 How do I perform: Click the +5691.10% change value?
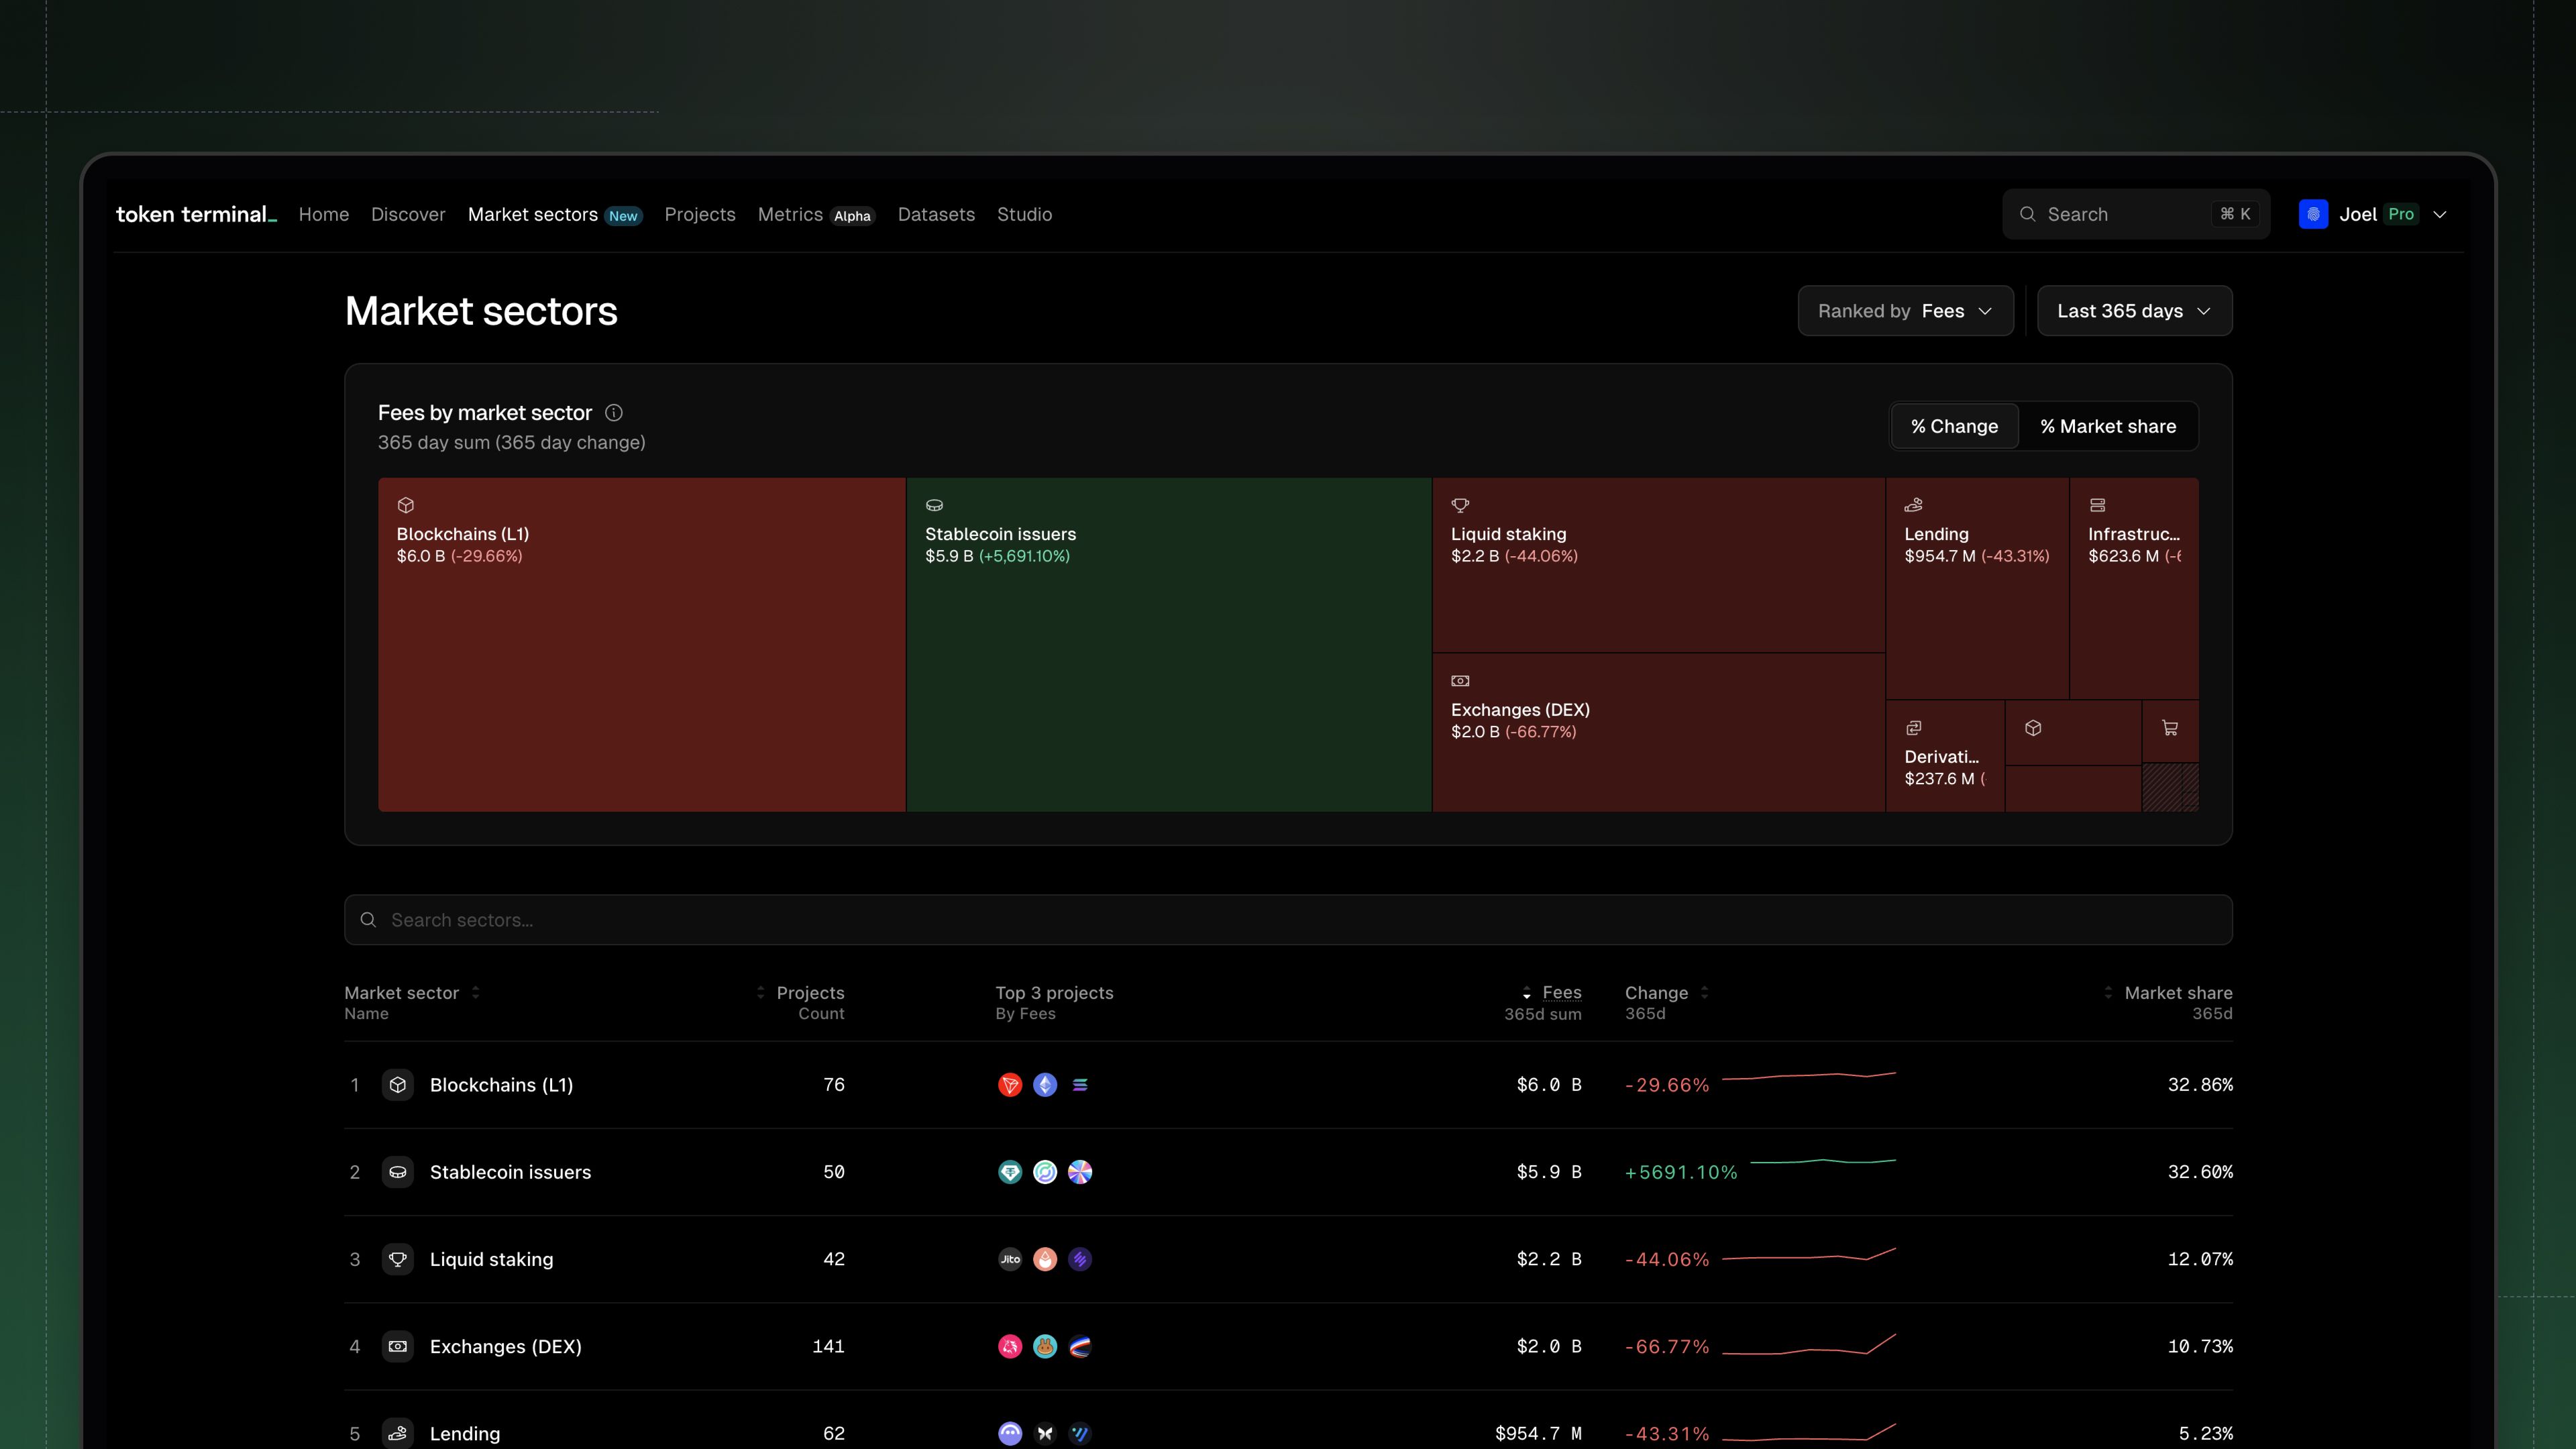(x=1681, y=1172)
